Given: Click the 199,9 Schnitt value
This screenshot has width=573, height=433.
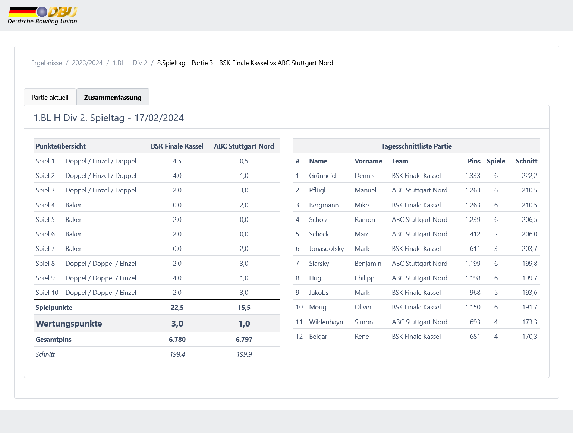Looking at the screenshot, I should [x=244, y=354].
